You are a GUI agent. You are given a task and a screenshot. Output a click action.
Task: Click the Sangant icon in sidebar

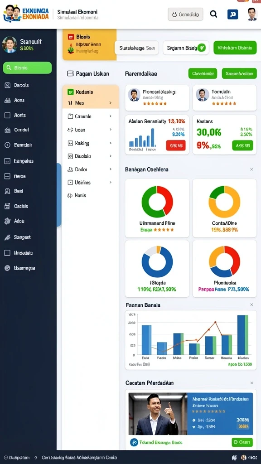(x=7, y=237)
